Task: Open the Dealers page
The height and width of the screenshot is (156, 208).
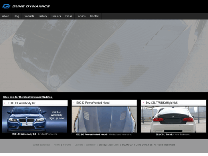Action: tap(56, 16)
